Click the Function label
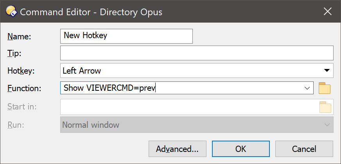The width and height of the screenshot is (341, 164). pyautogui.click(x=24, y=88)
